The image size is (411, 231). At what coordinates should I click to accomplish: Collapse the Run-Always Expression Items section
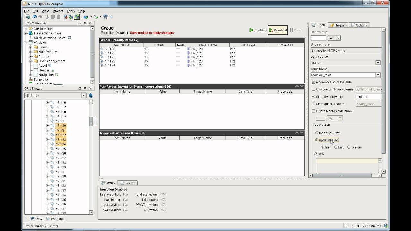tap(297, 86)
